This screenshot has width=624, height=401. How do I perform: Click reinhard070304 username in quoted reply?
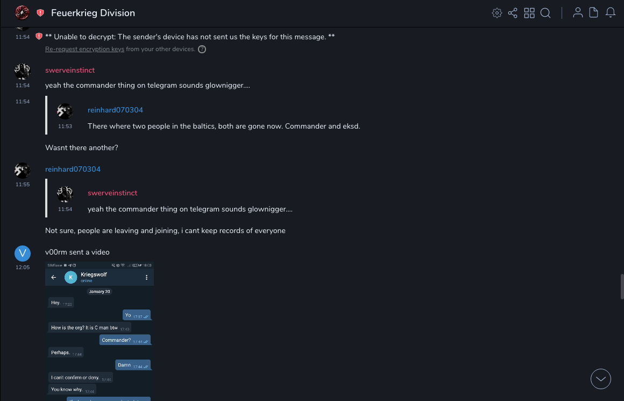coord(115,110)
